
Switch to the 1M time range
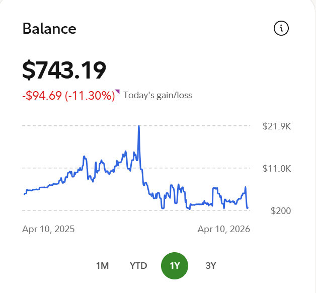[x=102, y=265]
